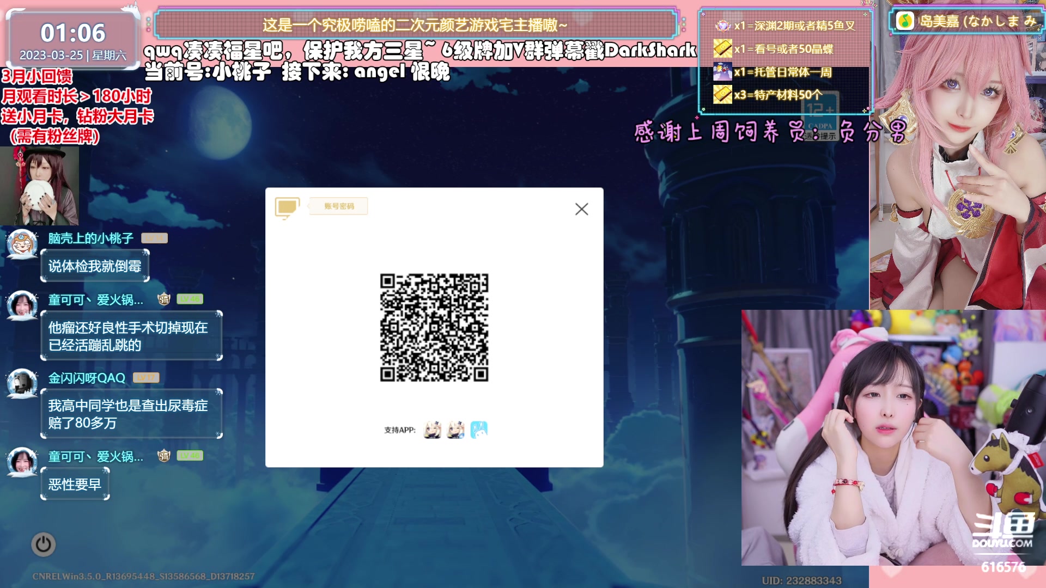Click the stream title banner 这是一个究极唠嗑的二次元颜艺游戏宅主播嗷~

point(415,25)
